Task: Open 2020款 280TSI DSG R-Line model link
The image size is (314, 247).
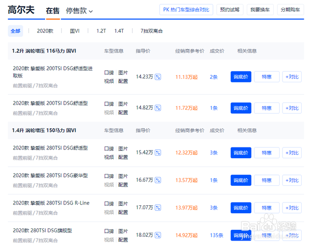Action: (x=51, y=203)
